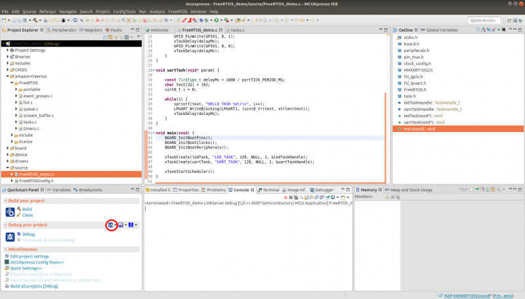Click Build all projects [Debug] link

34,287
